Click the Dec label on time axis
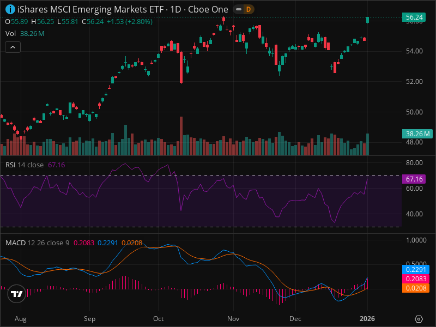This screenshot has height=327, width=436. tap(295, 319)
